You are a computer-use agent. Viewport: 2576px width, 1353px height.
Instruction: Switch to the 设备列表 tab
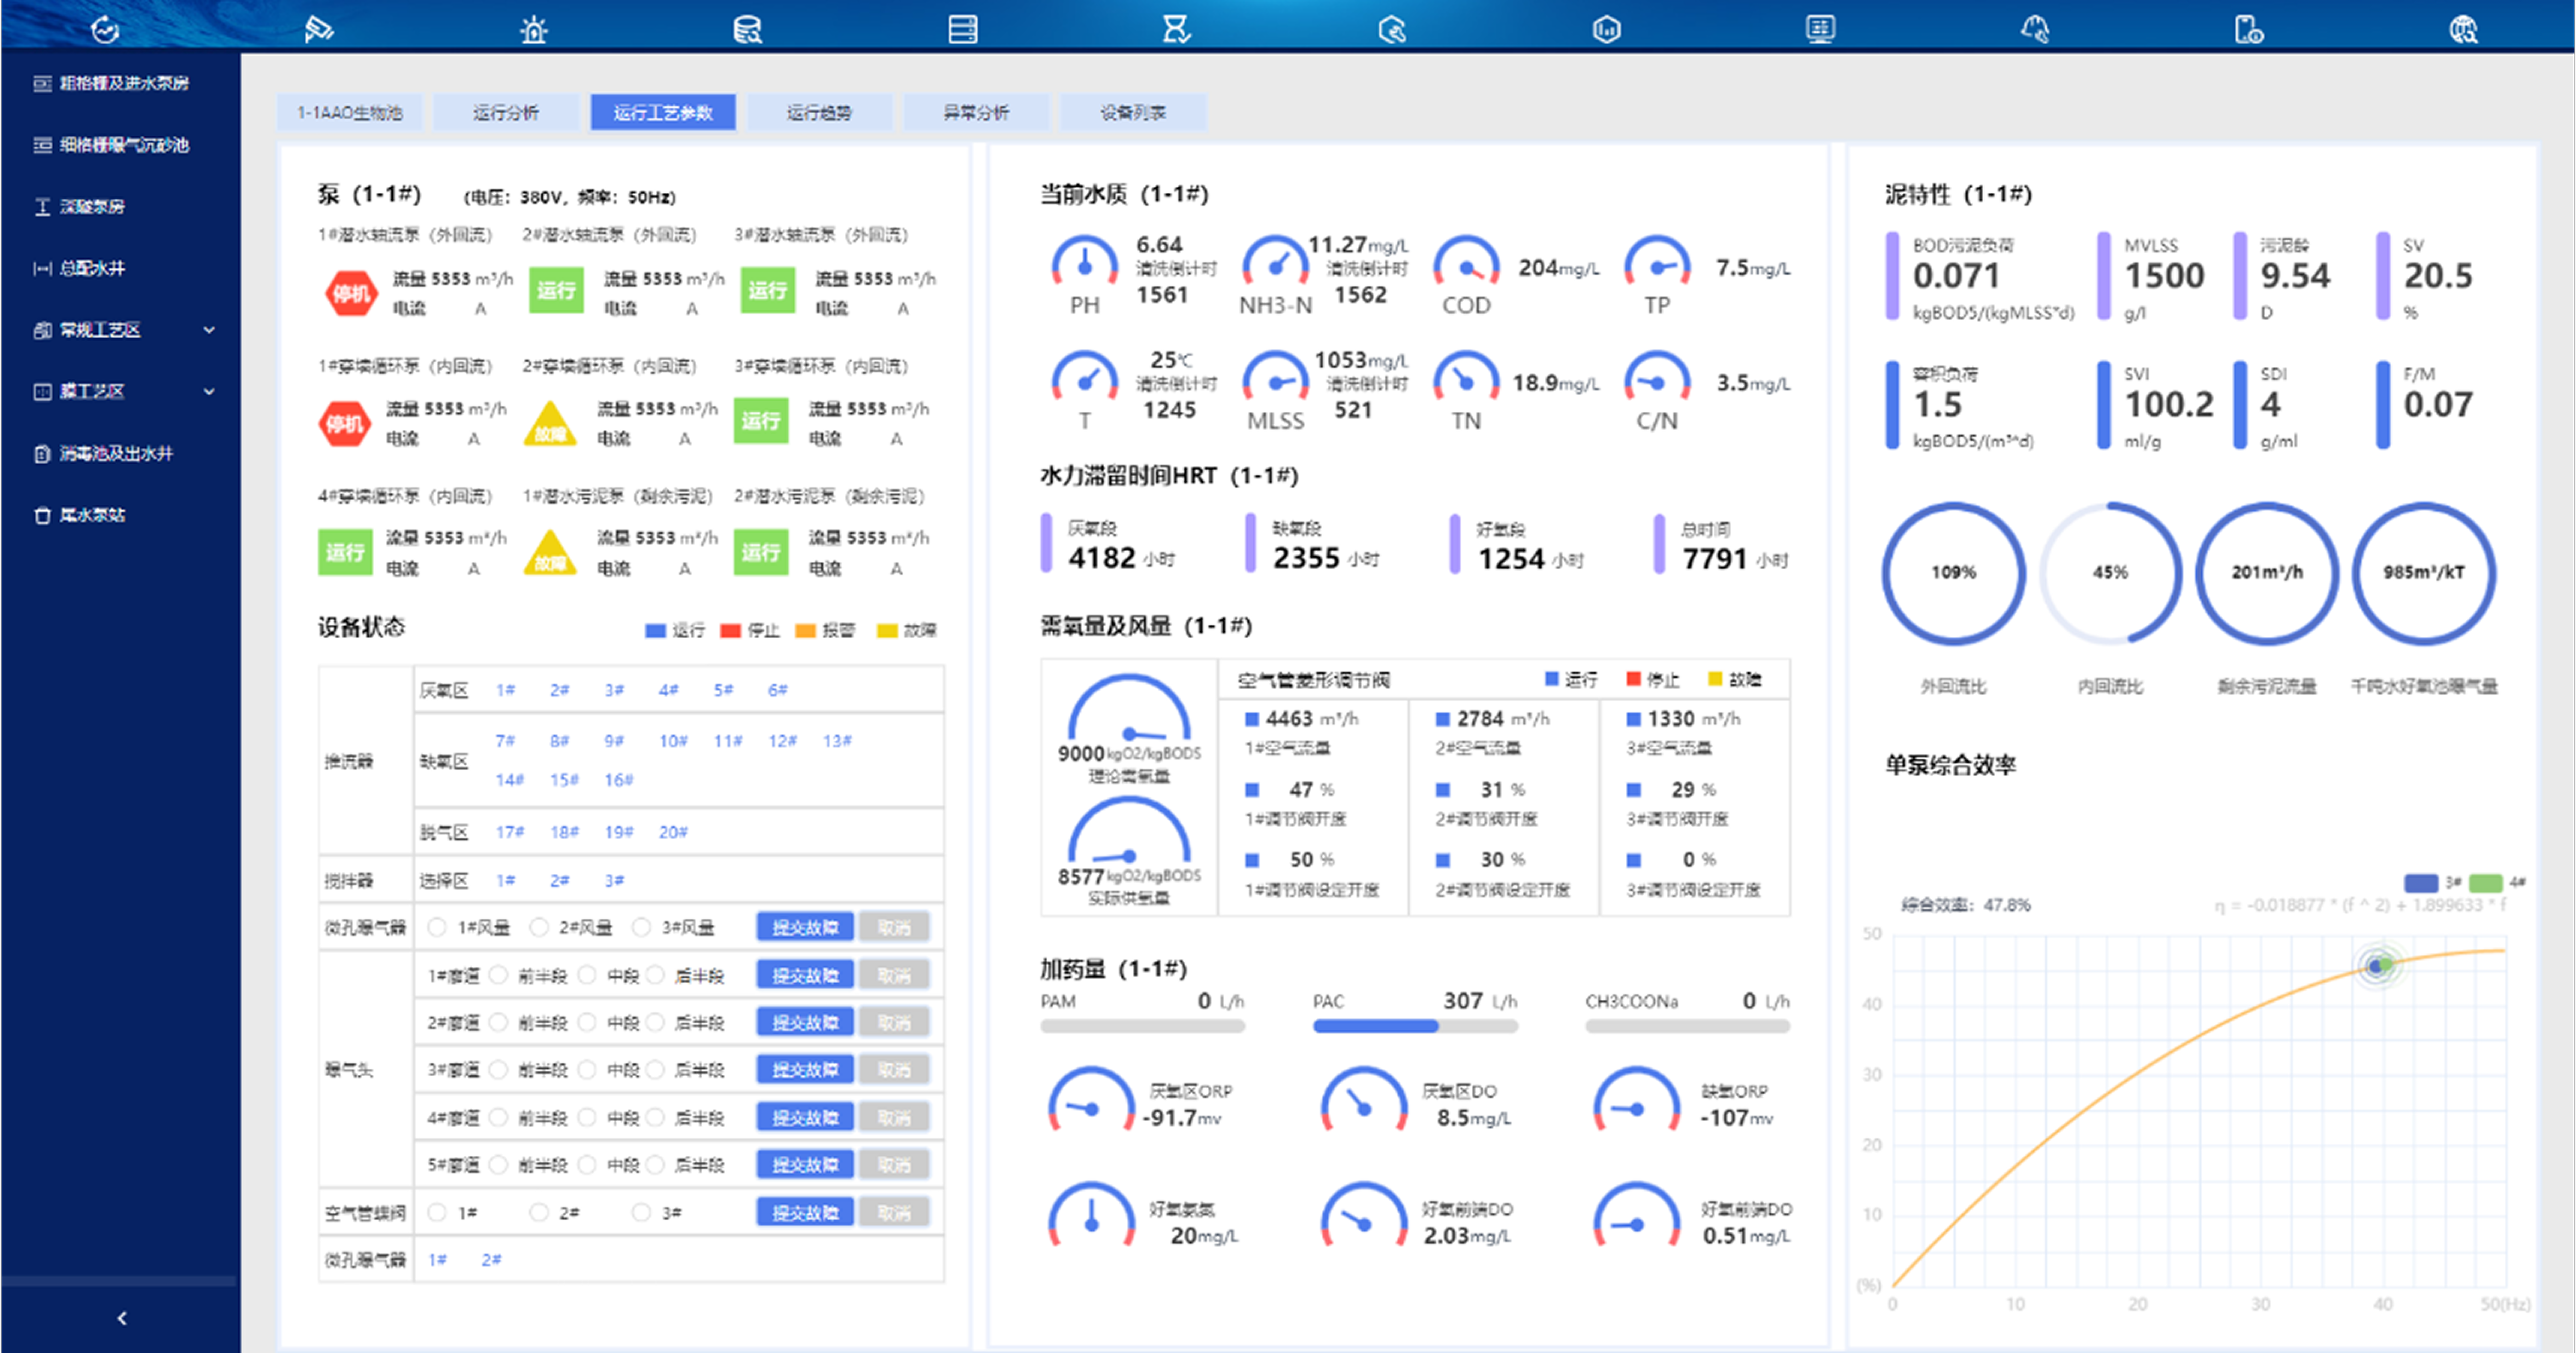click(1133, 112)
